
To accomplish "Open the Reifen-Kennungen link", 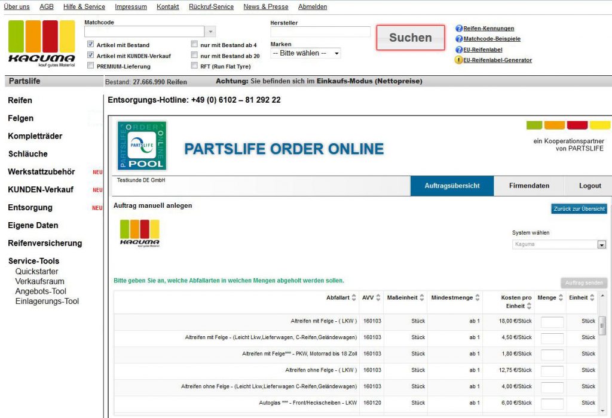I will pyautogui.click(x=489, y=29).
